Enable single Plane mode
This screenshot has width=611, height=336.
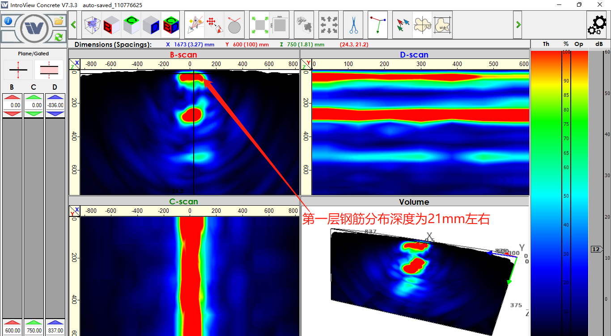[18, 70]
